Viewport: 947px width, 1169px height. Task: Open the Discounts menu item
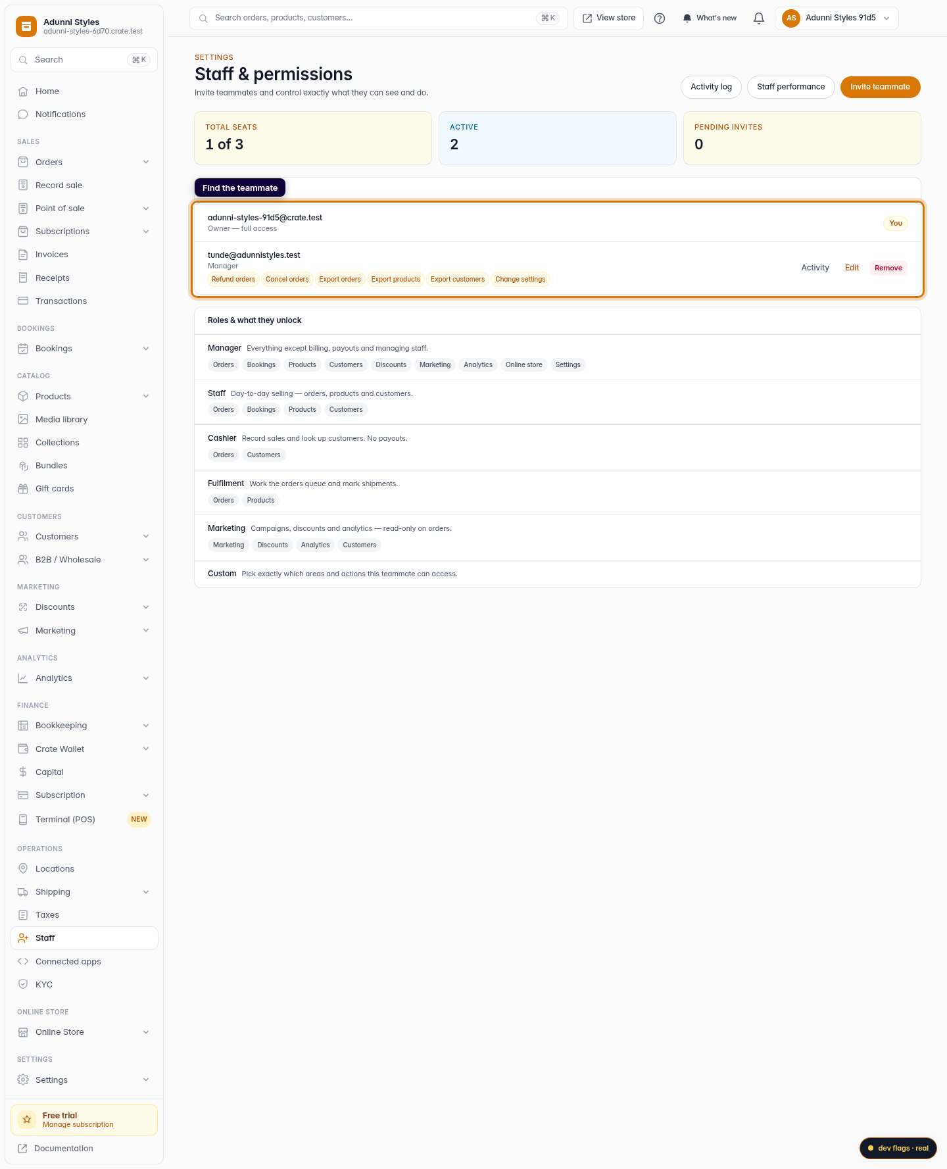[84, 607]
